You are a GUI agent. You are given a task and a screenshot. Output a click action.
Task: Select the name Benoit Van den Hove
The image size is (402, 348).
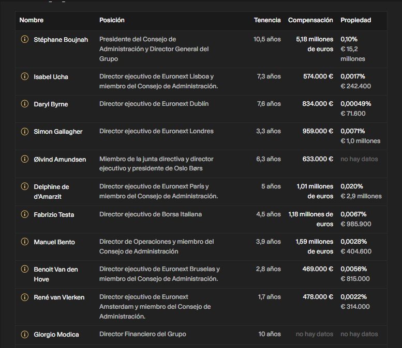[x=56, y=274]
